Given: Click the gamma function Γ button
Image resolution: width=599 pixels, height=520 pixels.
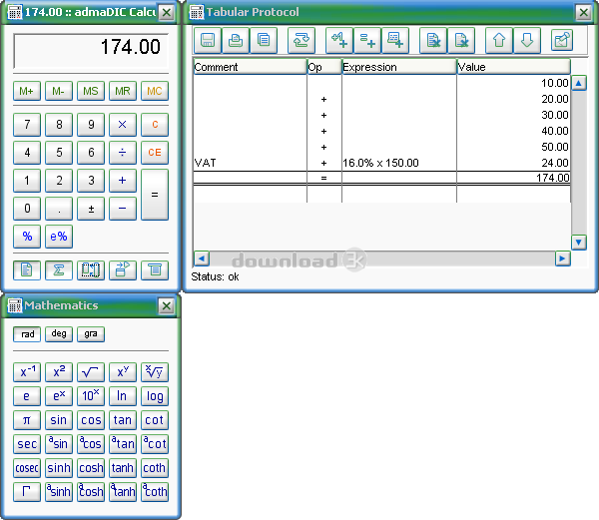Looking at the screenshot, I should coord(27,492).
